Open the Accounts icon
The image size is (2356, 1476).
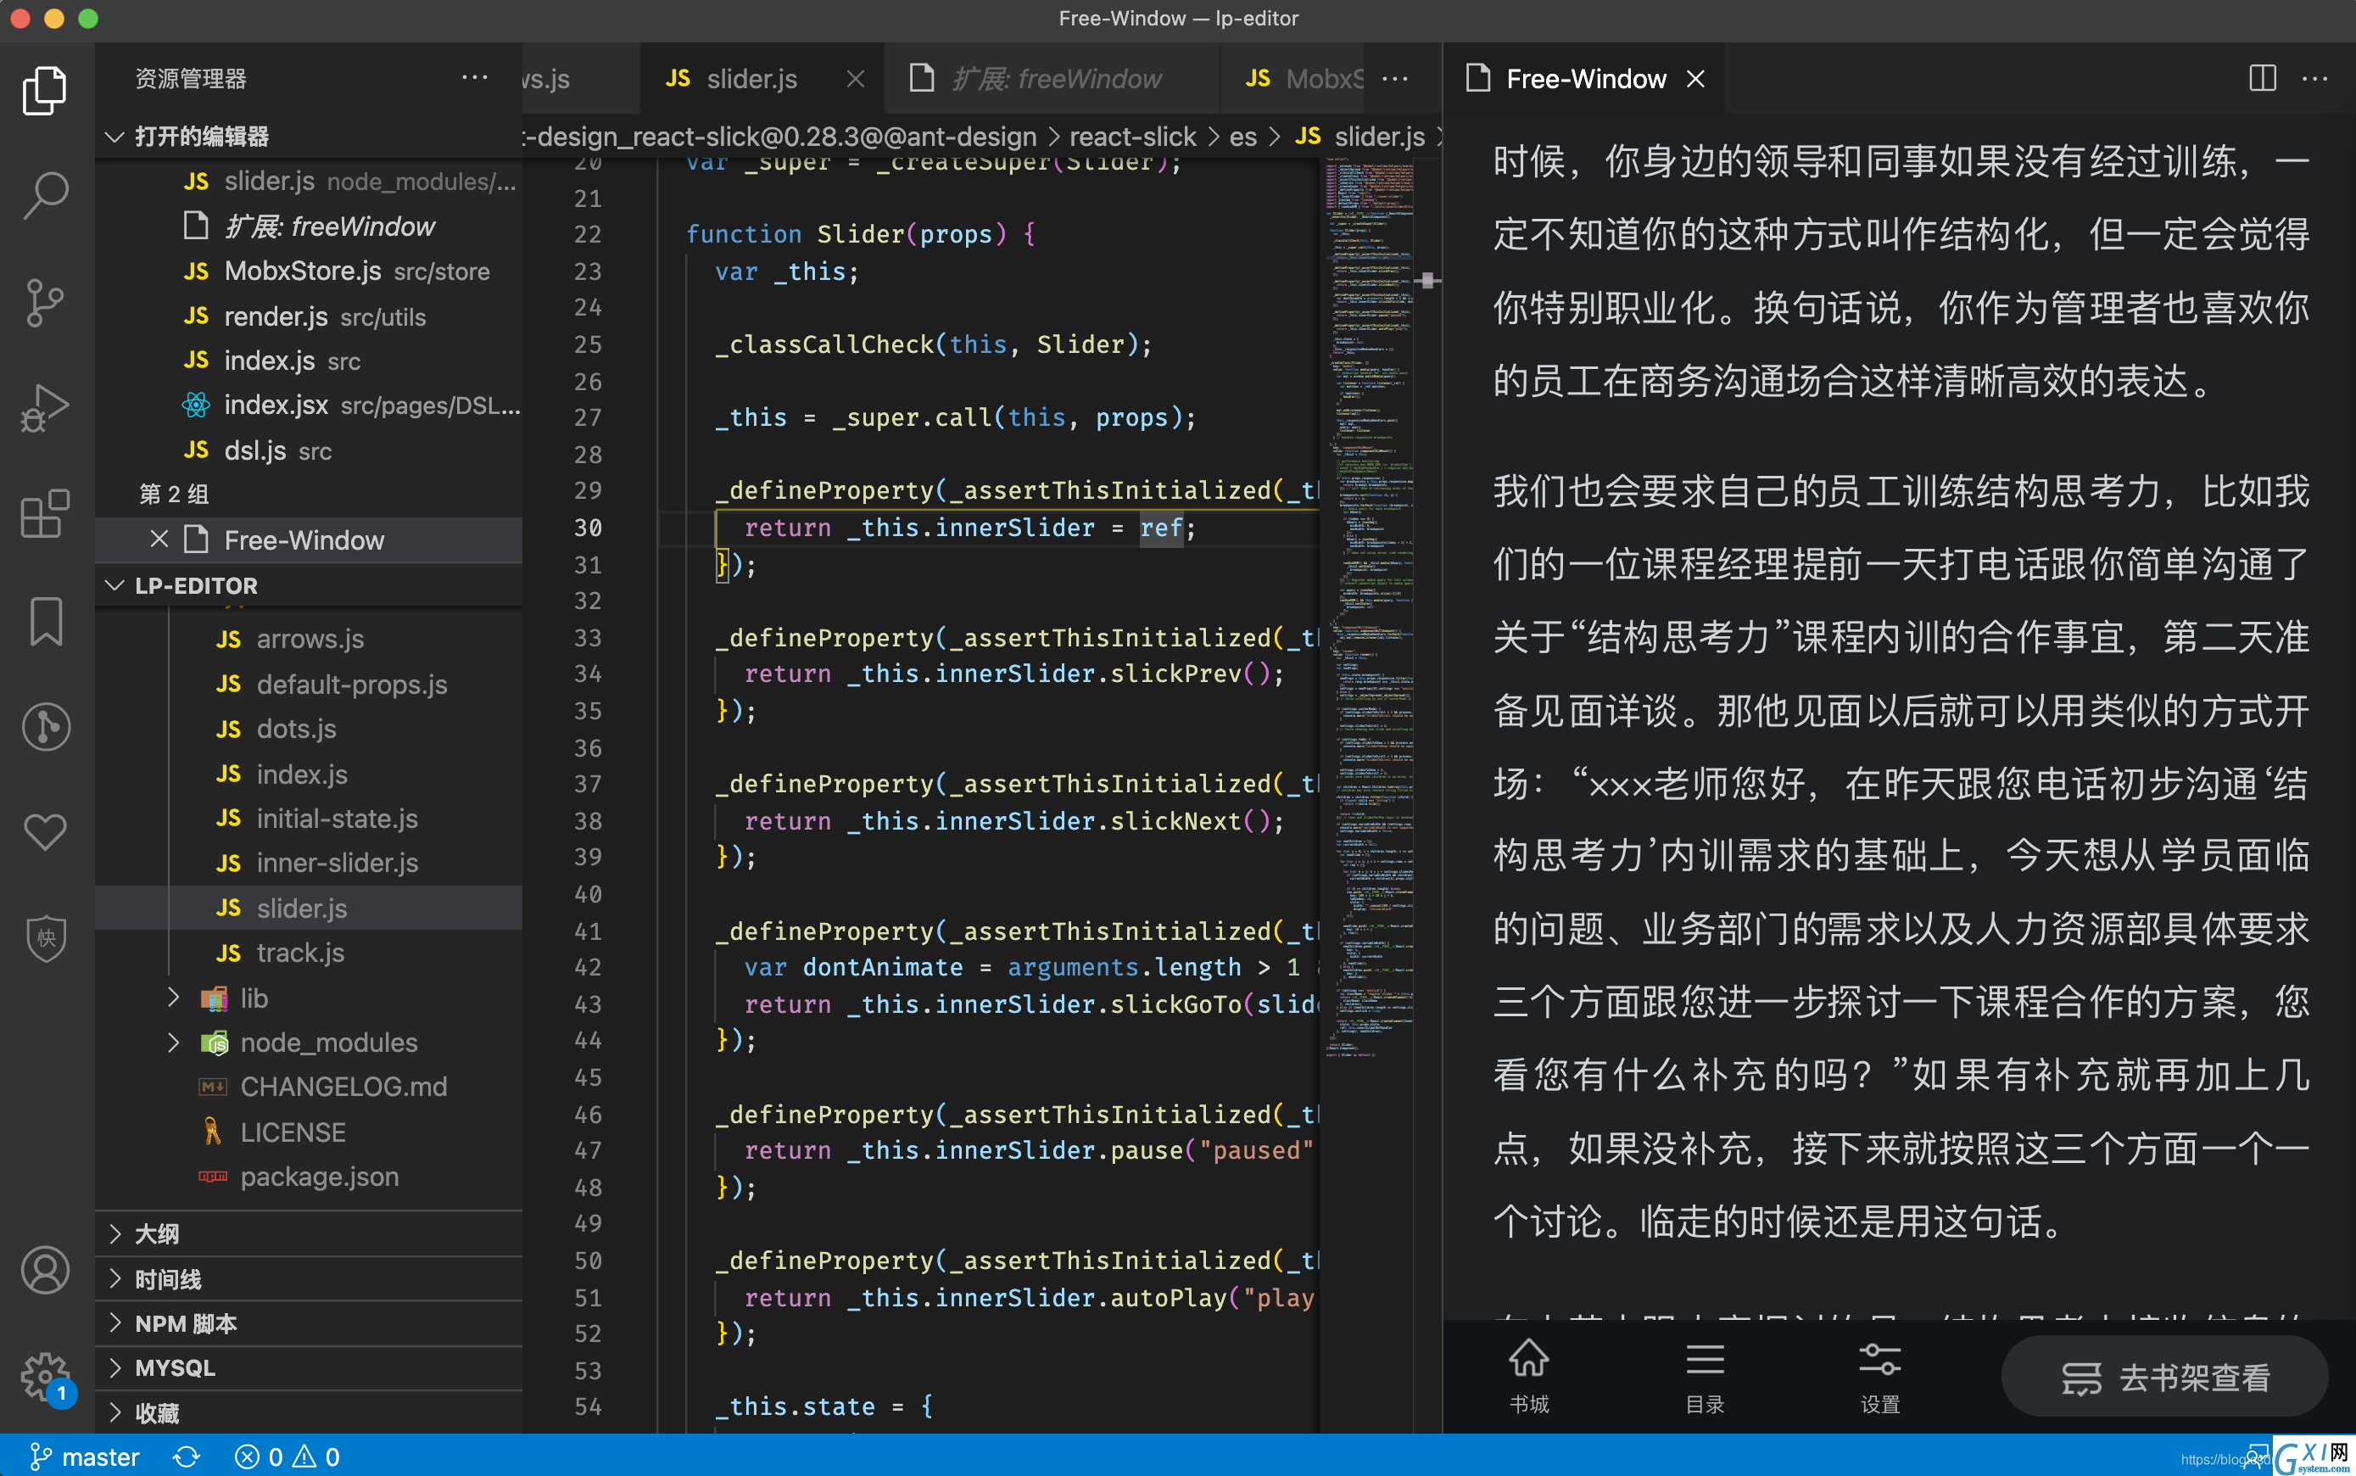click(x=45, y=1270)
